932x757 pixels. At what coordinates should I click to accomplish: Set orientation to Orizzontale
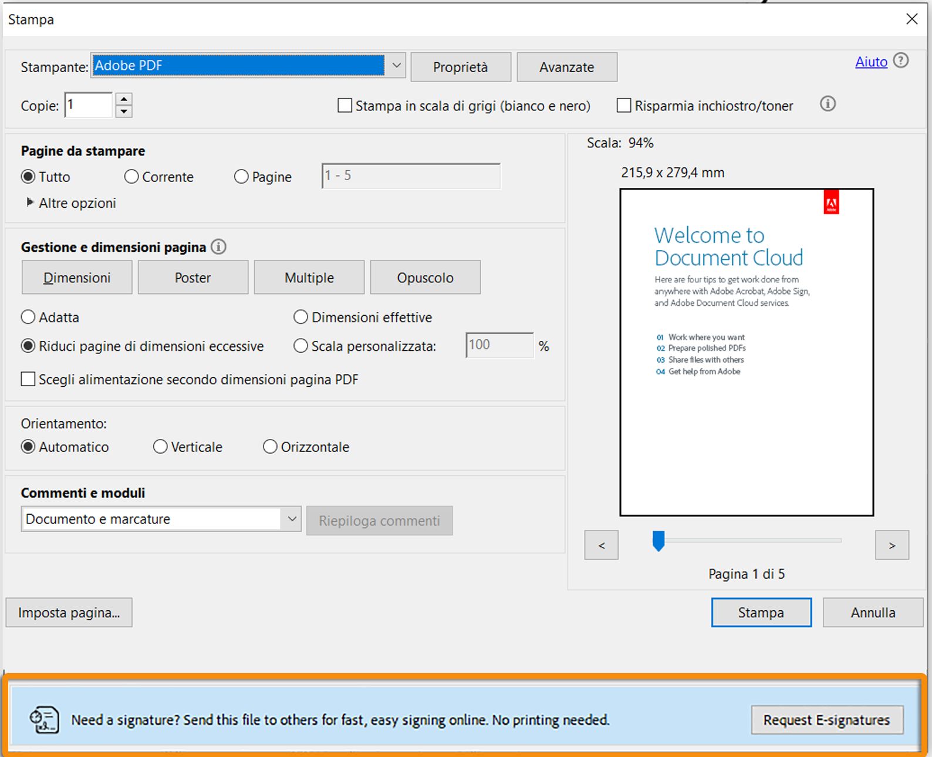tap(270, 447)
